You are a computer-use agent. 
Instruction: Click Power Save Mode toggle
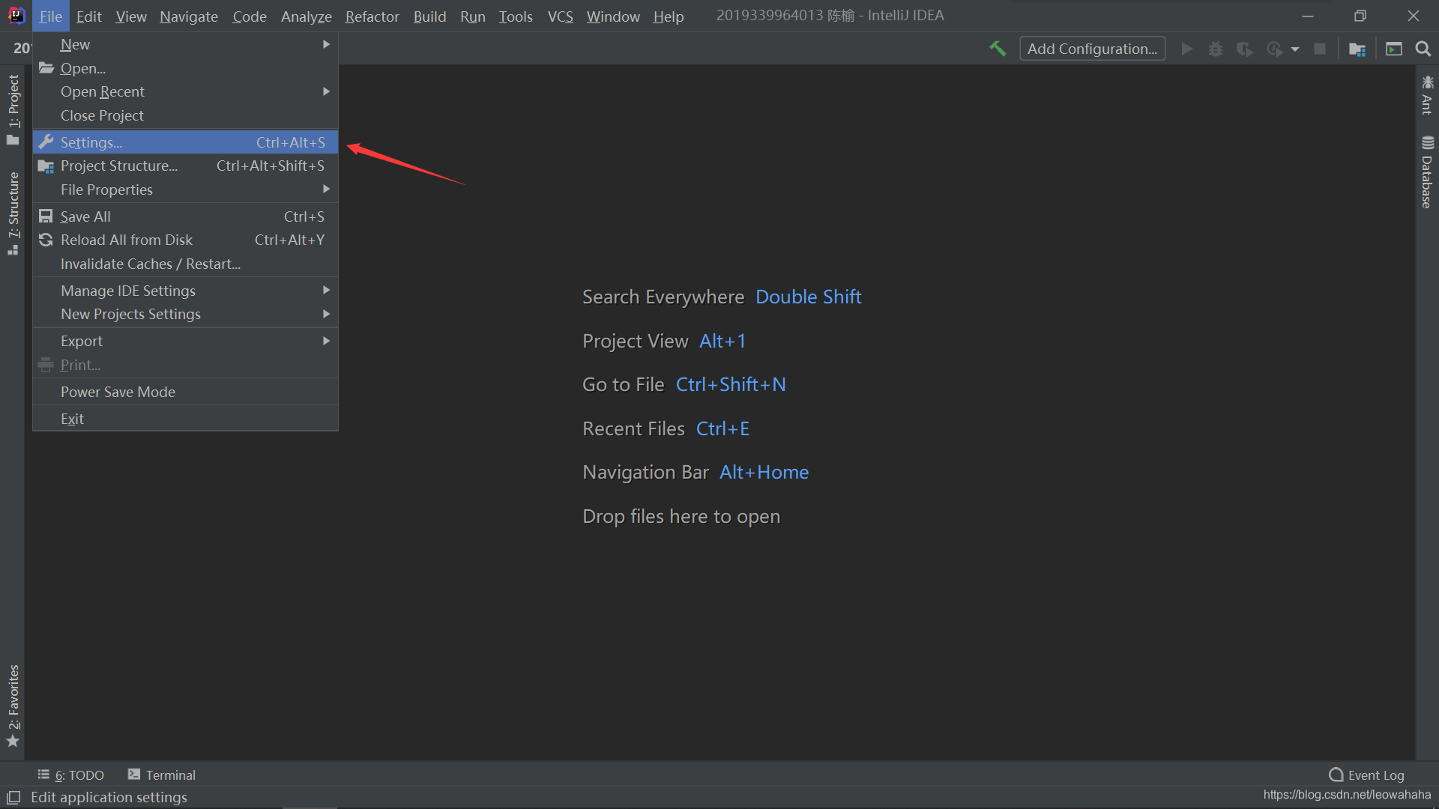pos(117,391)
